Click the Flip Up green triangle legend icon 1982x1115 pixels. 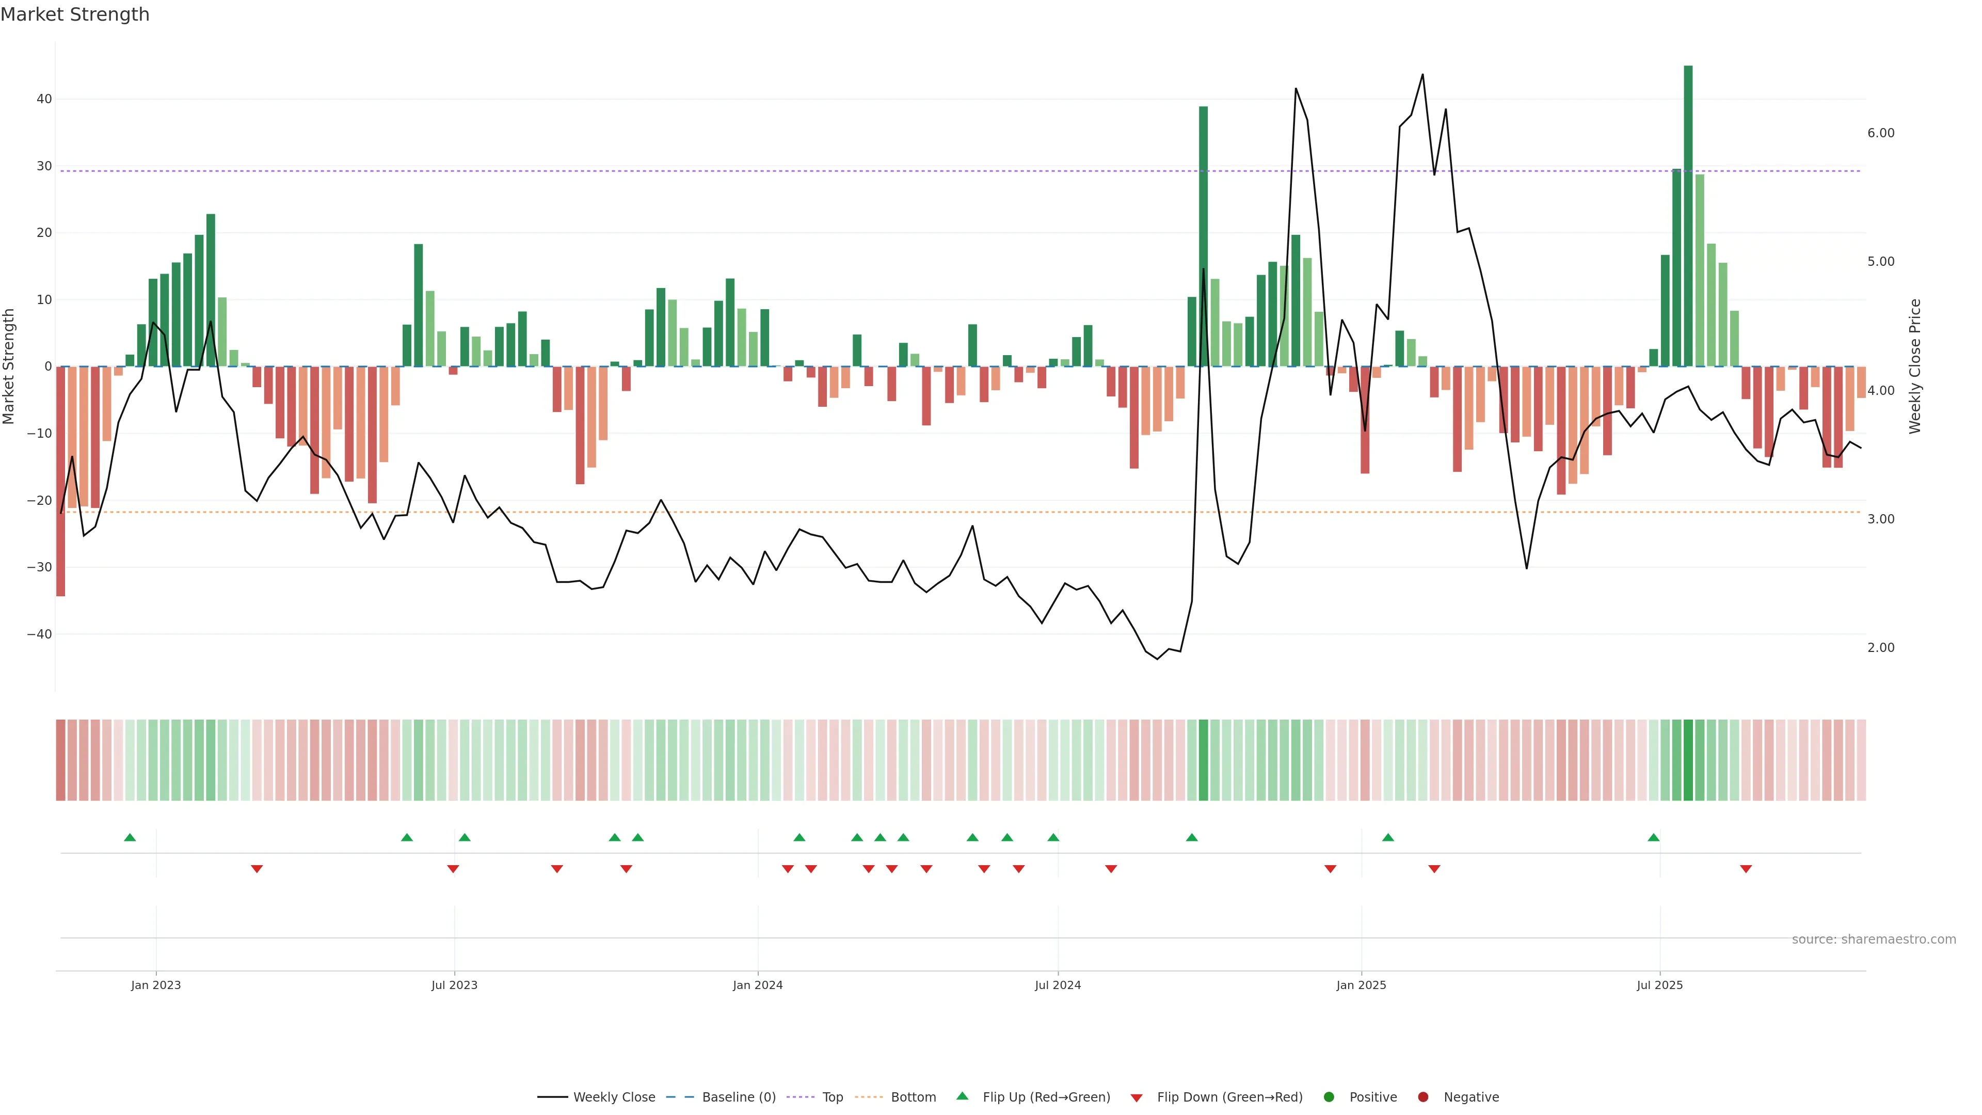[x=962, y=1096]
